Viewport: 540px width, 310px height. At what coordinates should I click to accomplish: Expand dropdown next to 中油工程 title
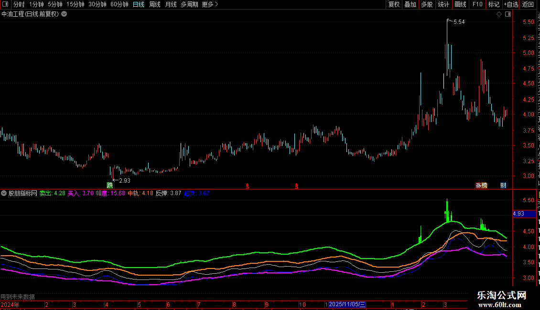click(x=64, y=14)
